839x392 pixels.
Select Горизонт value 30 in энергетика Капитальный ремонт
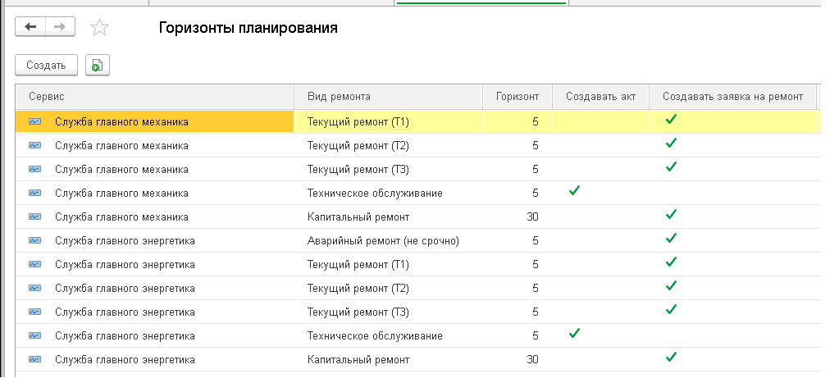[x=531, y=359]
